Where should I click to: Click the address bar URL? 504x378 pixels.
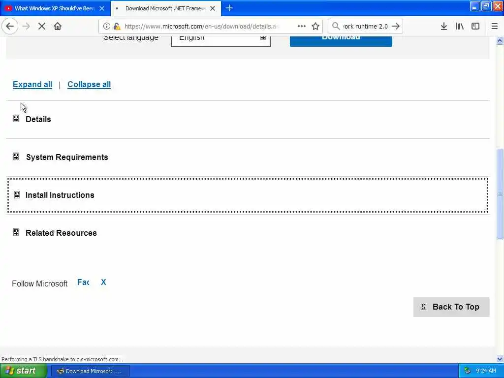tap(202, 26)
